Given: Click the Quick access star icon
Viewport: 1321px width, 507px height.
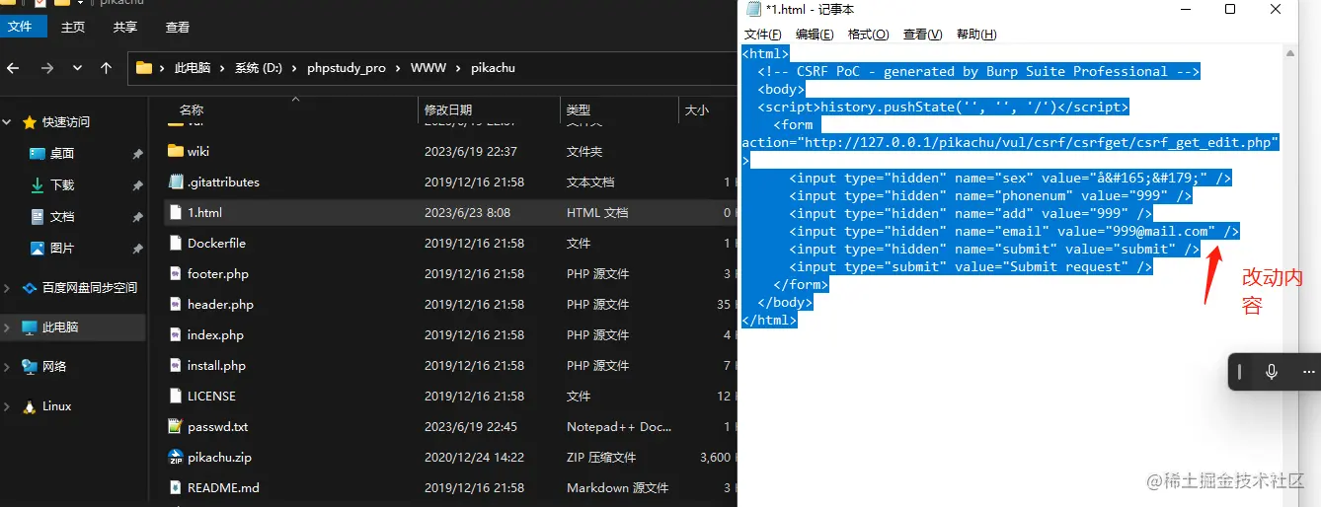Looking at the screenshot, I should (29, 121).
